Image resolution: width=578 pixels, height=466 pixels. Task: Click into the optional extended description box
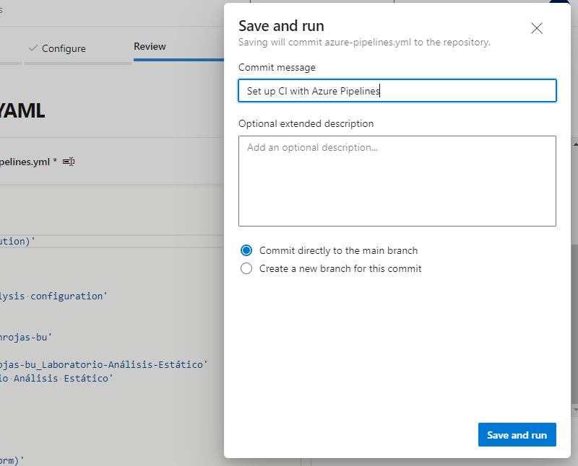point(397,181)
